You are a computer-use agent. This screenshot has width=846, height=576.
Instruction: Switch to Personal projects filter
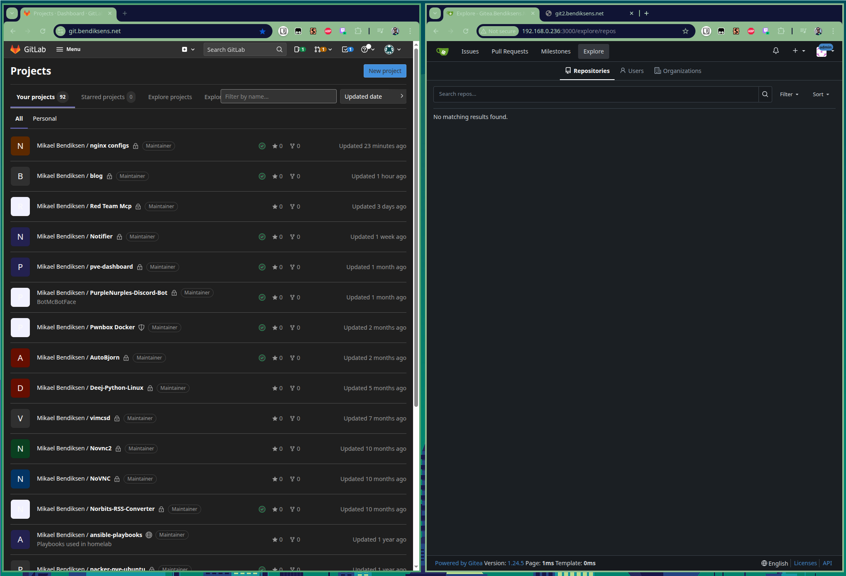click(45, 119)
